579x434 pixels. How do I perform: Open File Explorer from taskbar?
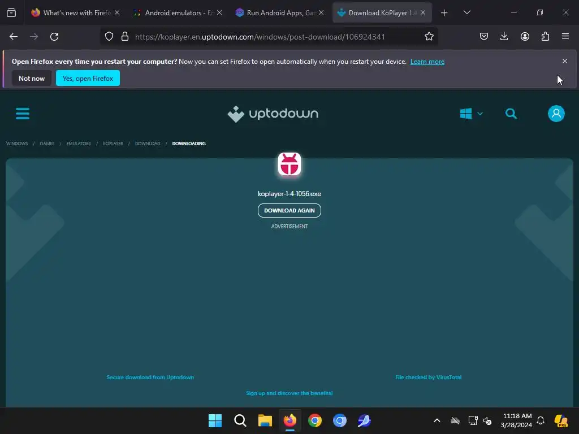coord(265,420)
